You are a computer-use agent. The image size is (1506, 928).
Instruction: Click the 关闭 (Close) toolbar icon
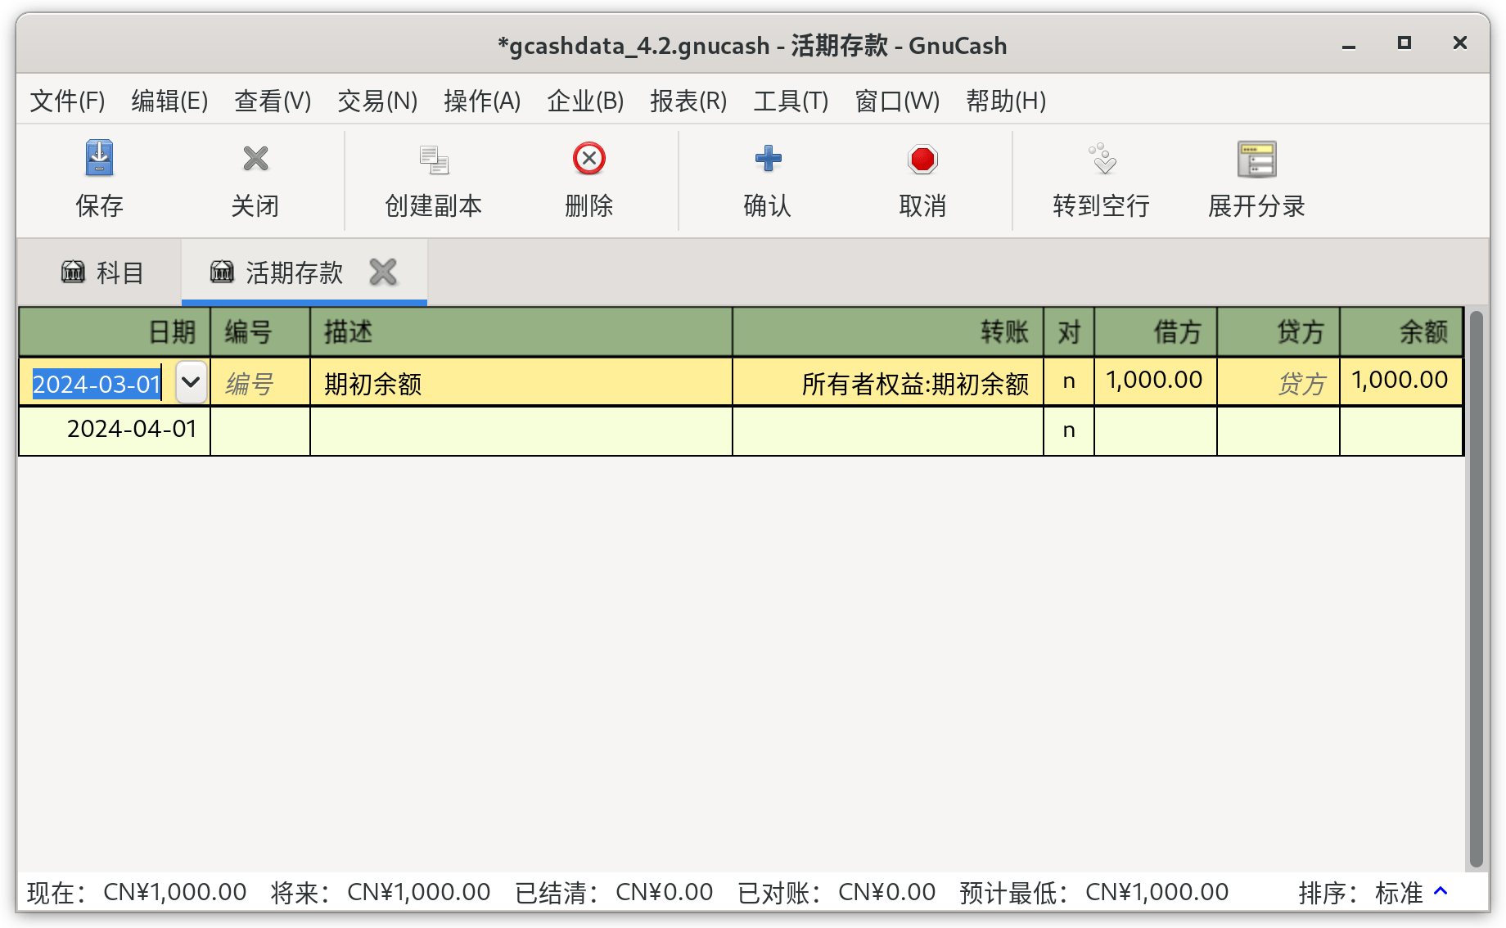pos(255,159)
